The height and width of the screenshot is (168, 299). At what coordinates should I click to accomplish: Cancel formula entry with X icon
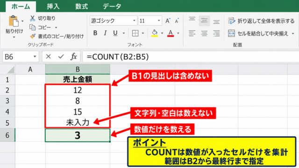49,56
